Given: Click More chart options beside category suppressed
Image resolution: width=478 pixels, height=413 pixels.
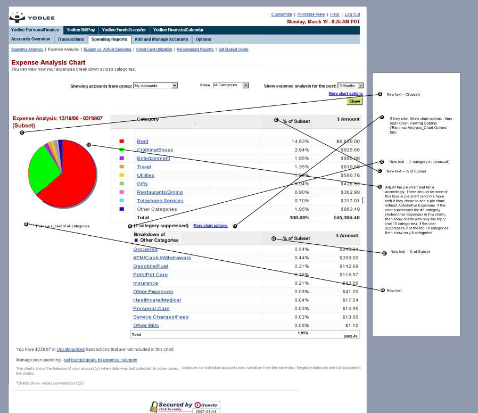Looking at the screenshot, I should coord(210,226).
